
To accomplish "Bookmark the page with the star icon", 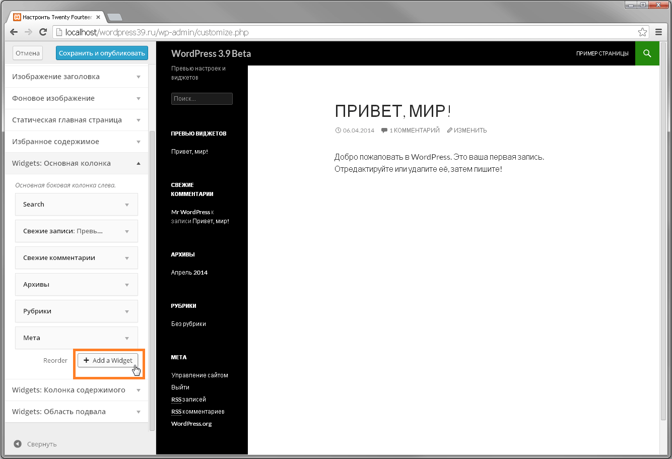I will (x=643, y=32).
